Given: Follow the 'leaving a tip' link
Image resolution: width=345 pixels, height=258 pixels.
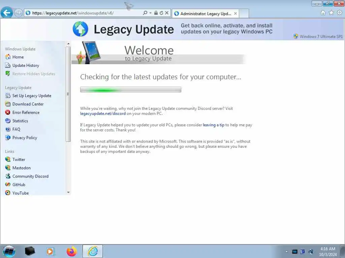Looking at the screenshot, I should (x=213, y=125).
